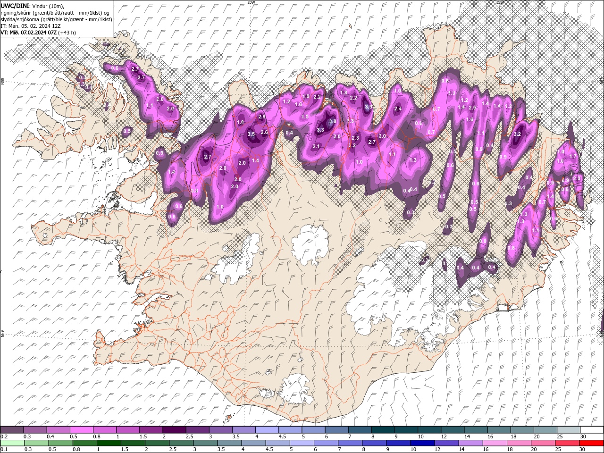604x453 pixels.
Task: Pick the top-row pink swatch between 0.5 and 0.8
Action: [x=81, y=430]
